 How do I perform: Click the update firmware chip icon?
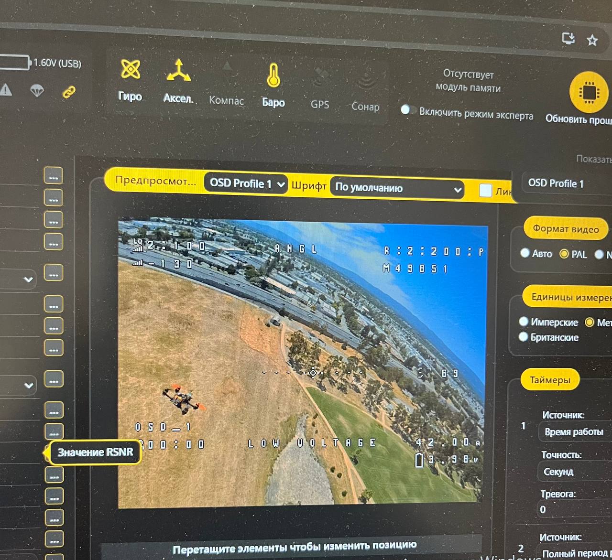tap(588, 91)
